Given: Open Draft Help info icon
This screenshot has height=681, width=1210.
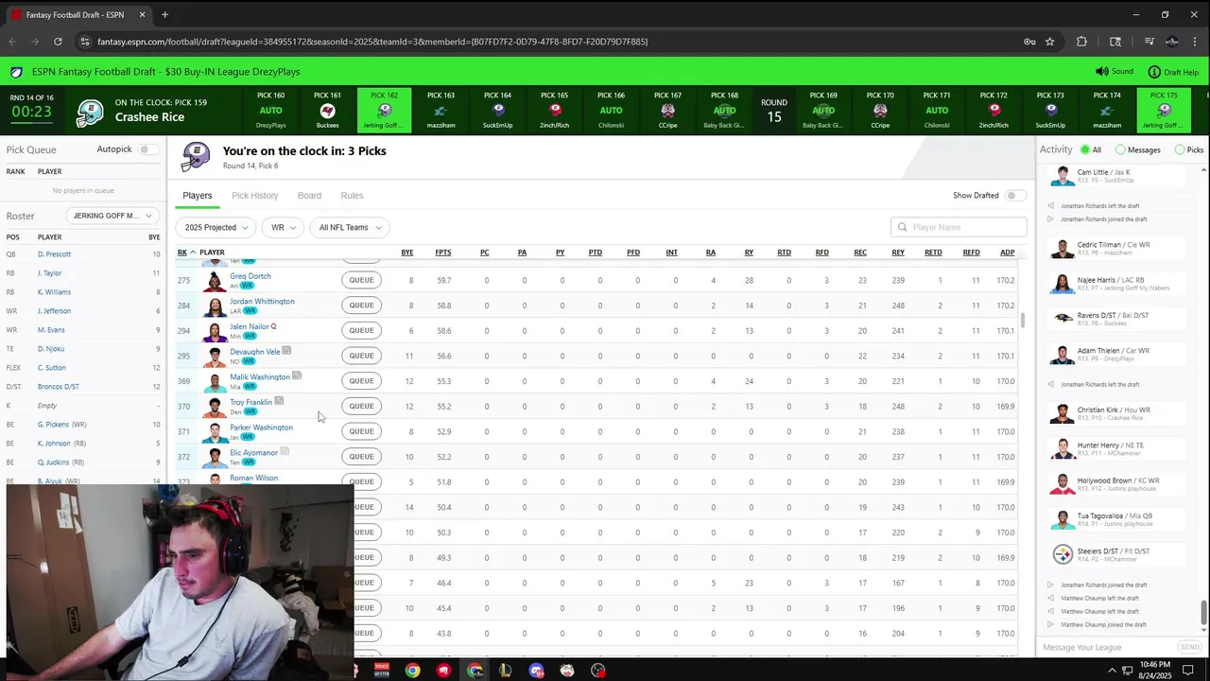Looking at the screenshot, I should [x=1154, y=72].
